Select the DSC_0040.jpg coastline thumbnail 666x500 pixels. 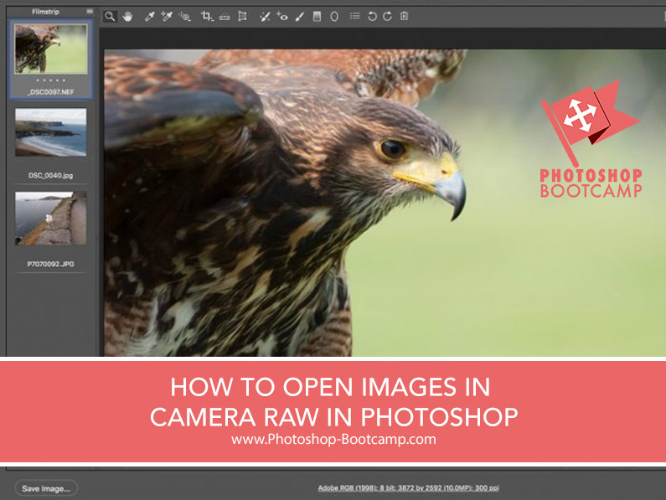click(x=51, y=132)
